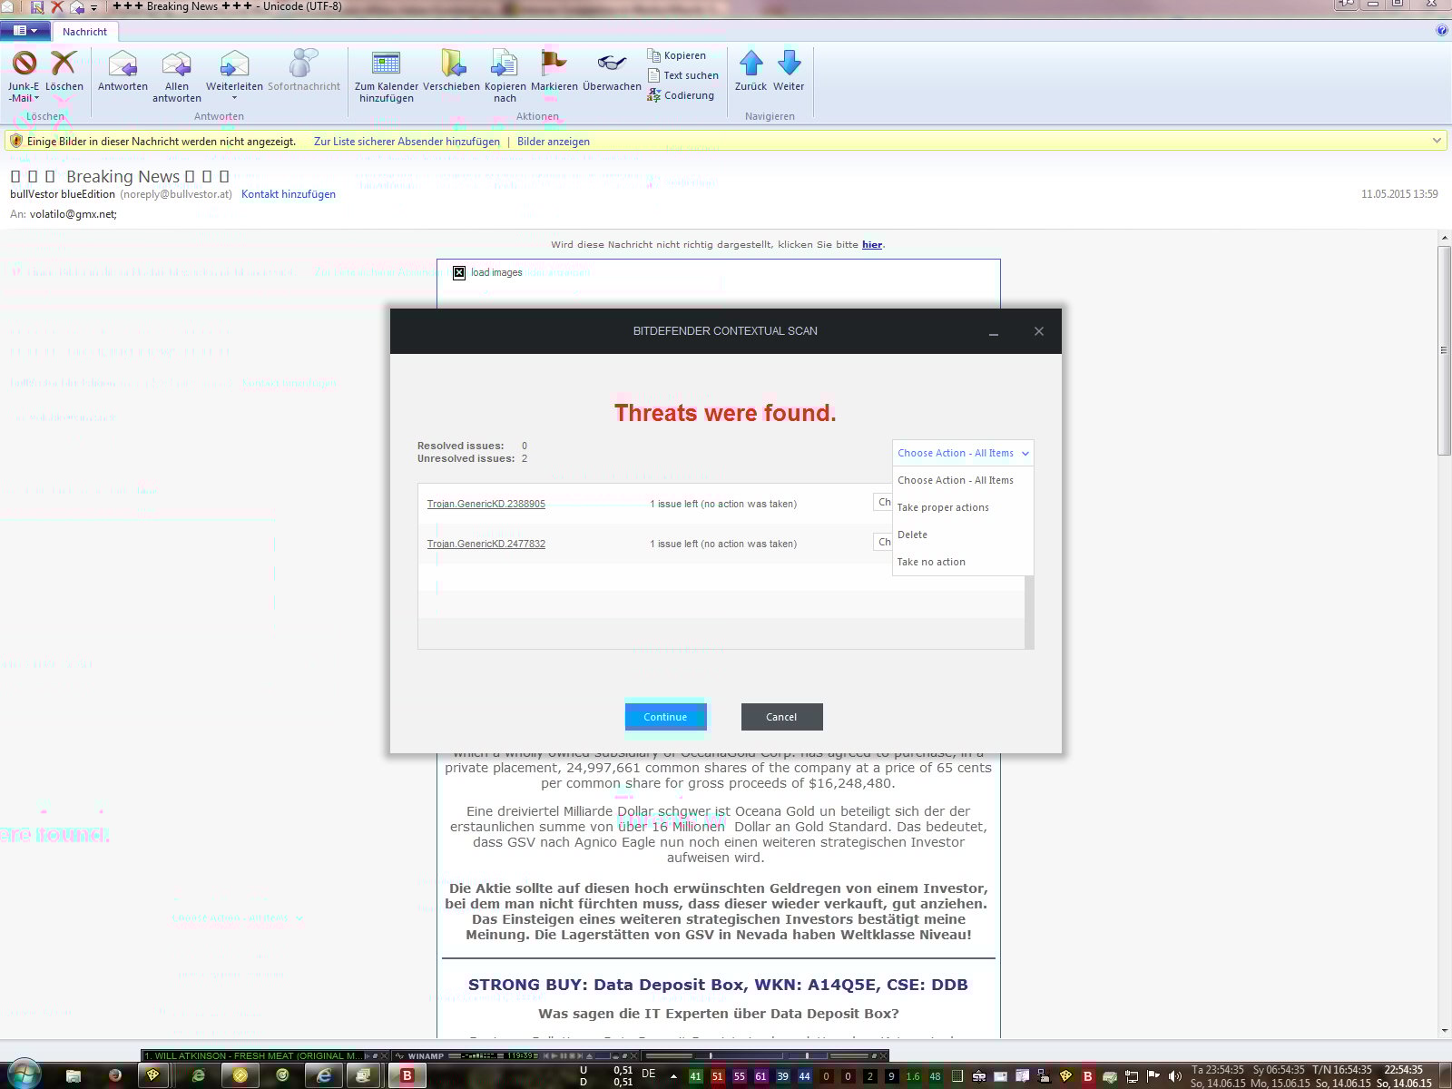Viewport: 1452px width, 1089px height.
Task: Click the Sofortnachricht instant message icon
Action: tap(303, 64)
